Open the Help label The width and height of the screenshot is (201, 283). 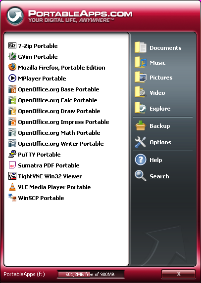156,160
